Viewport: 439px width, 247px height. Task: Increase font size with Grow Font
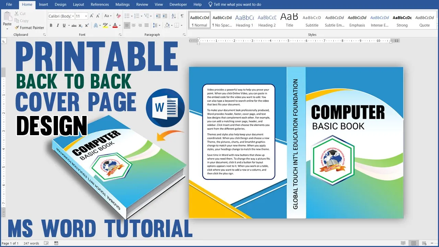(x=92, y=16)
